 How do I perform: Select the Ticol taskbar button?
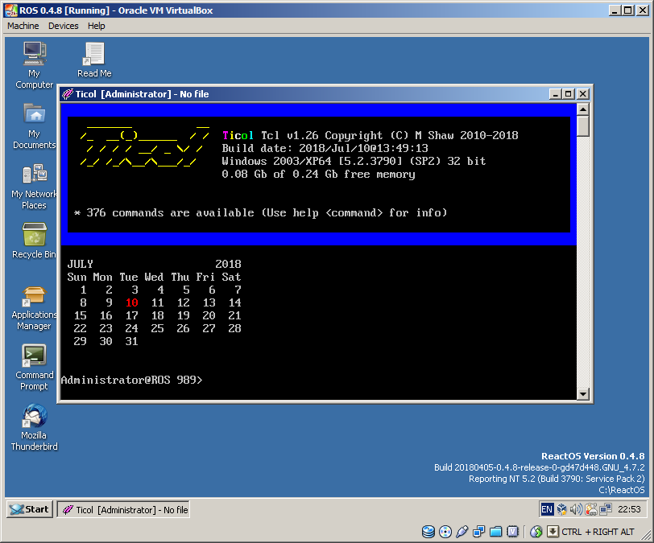(124, 510)
